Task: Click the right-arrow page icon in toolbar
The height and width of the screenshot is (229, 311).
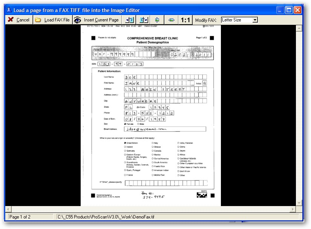Action: [144, 20]
